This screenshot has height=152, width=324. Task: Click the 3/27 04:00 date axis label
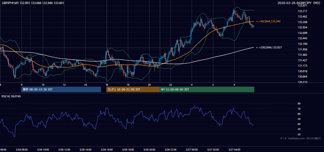[235, 150]
